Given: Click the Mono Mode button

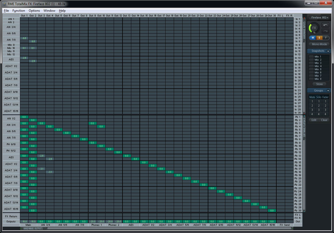Looking at the screenshot, I should pos(319,44).
